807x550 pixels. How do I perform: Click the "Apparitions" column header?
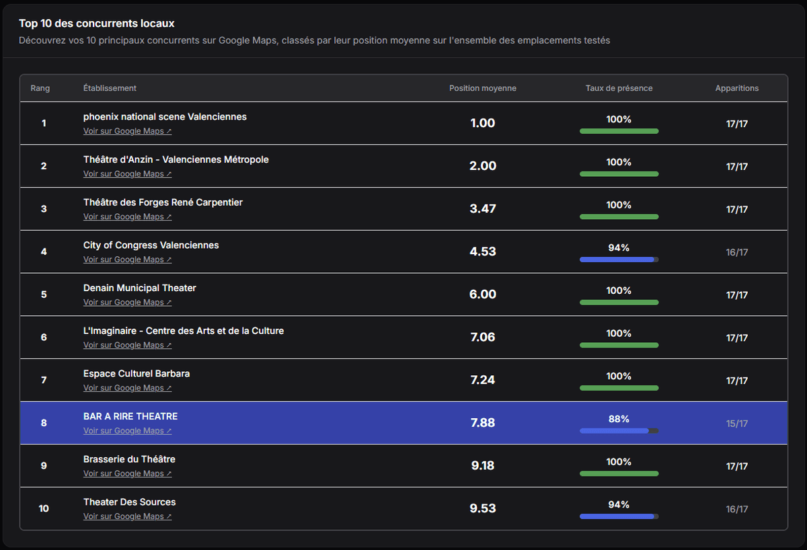[737, 88]
